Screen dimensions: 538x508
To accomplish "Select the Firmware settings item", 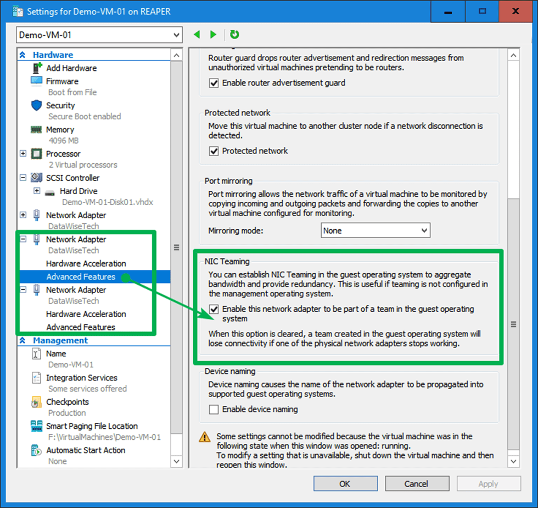I will pyautogui.click(x=62, y=81).
